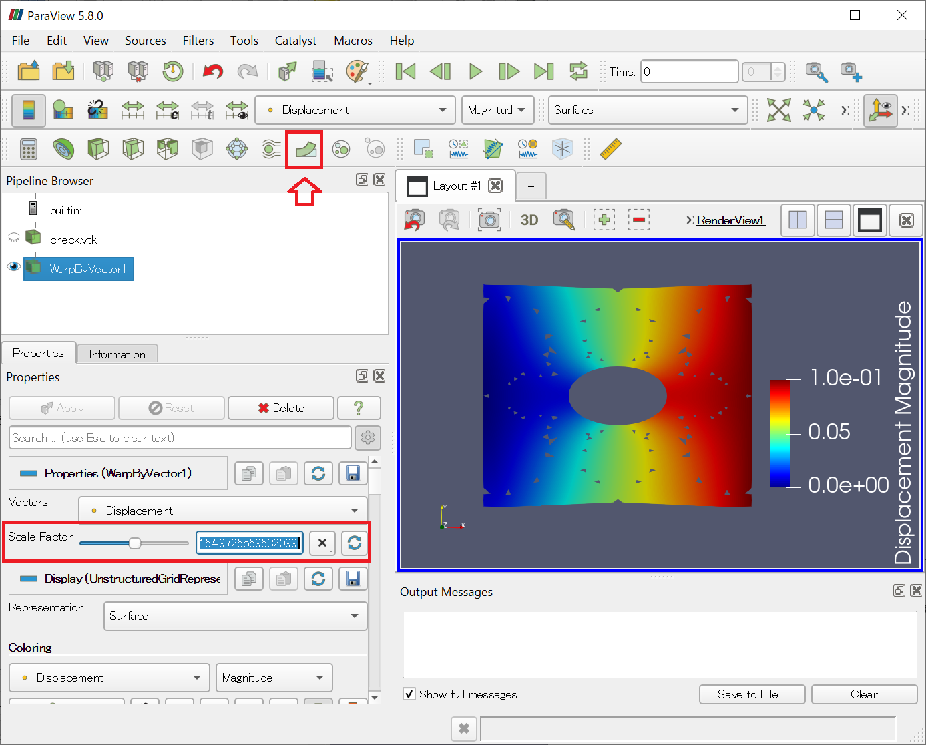Click the Capture Screenshot camera icon
The height and width of the screenshot is (745, 926).
tap(489, 220)
